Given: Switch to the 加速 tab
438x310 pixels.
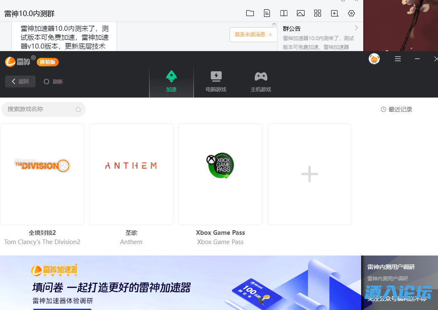Looking at the screenshot, I should tap(171, 81).
